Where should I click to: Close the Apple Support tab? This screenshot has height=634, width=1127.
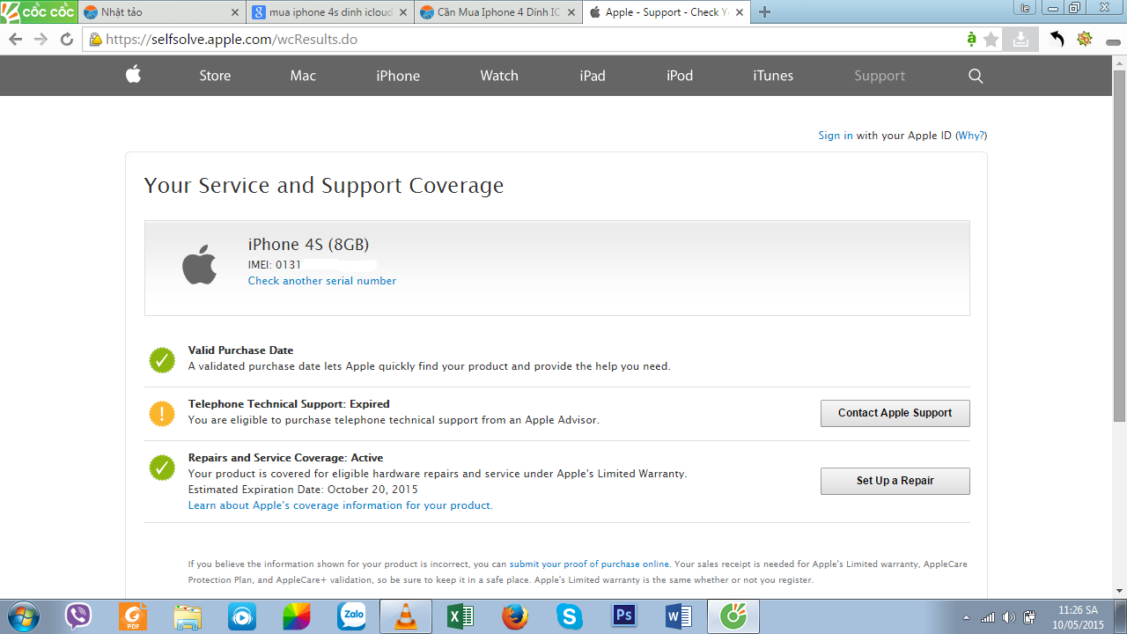tap(740, 12)
